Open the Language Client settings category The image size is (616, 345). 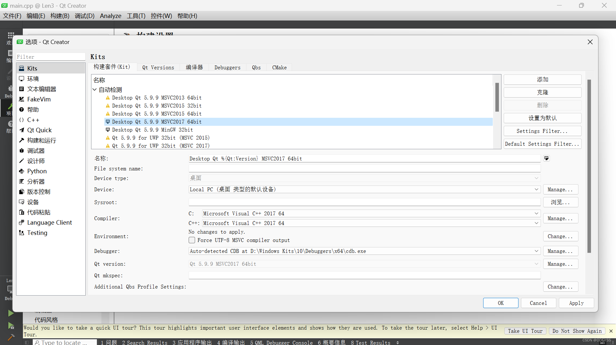tap(51, 222)
